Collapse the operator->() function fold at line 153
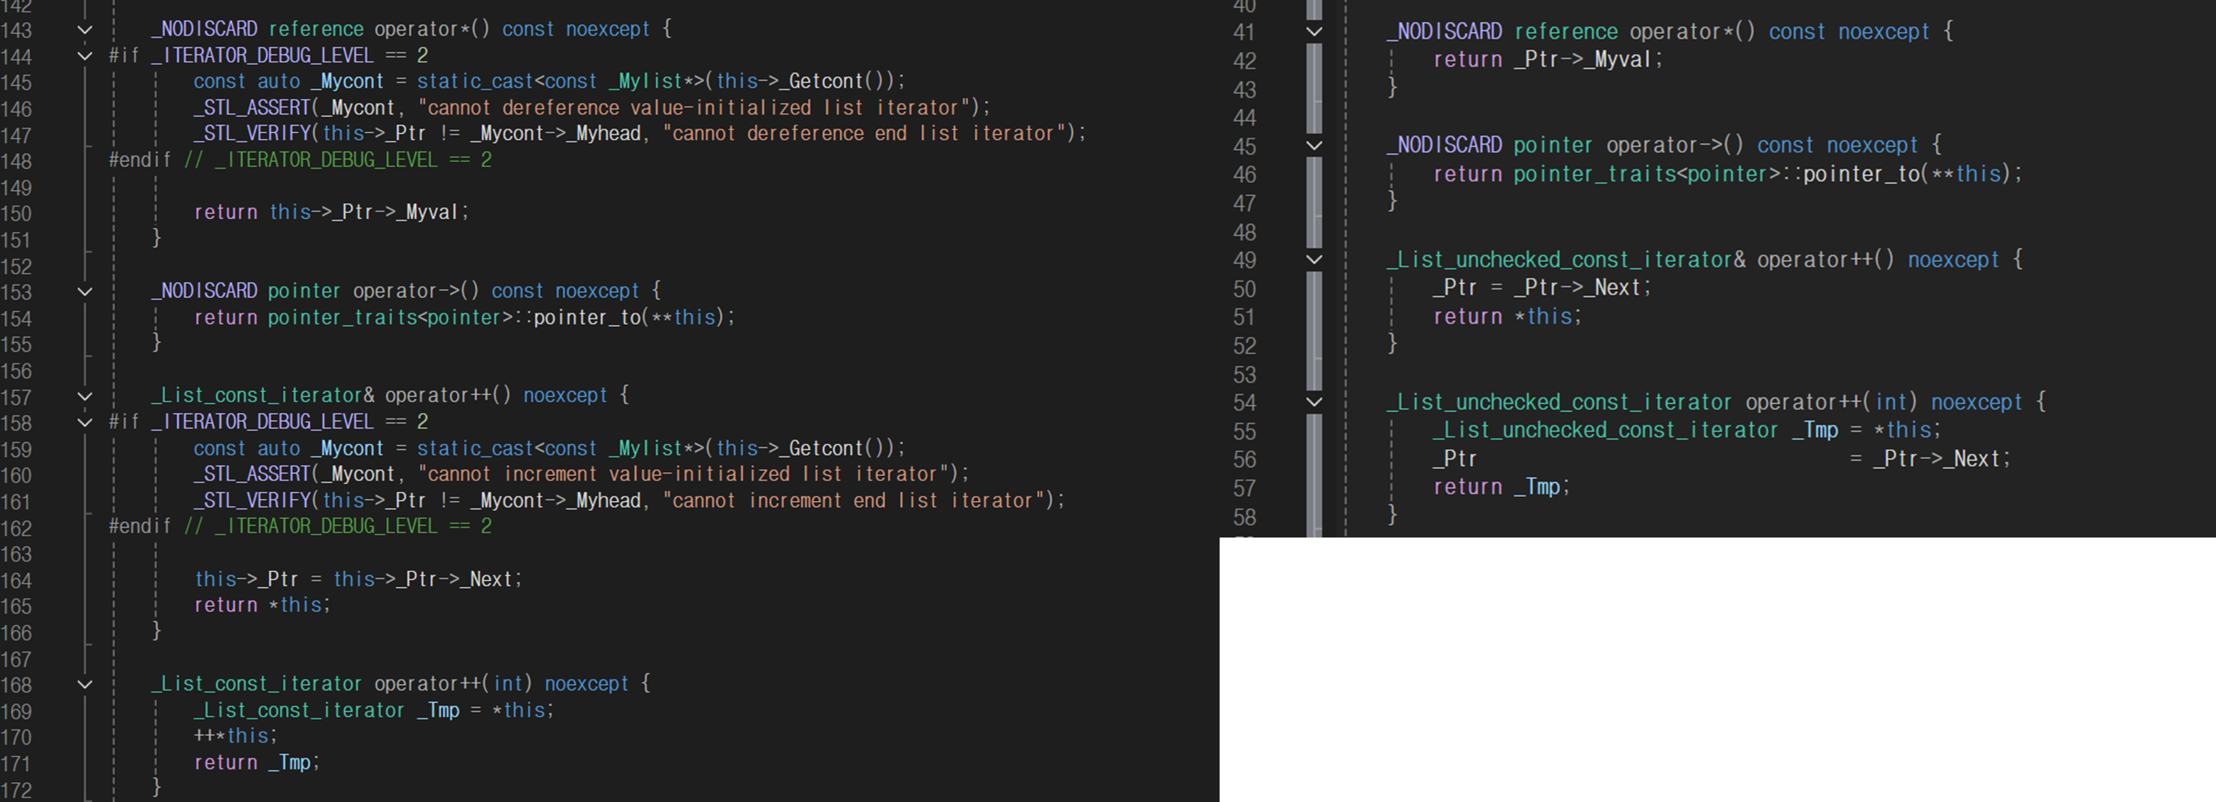This screenshot has width=2216, height=802. pos(83,291)
